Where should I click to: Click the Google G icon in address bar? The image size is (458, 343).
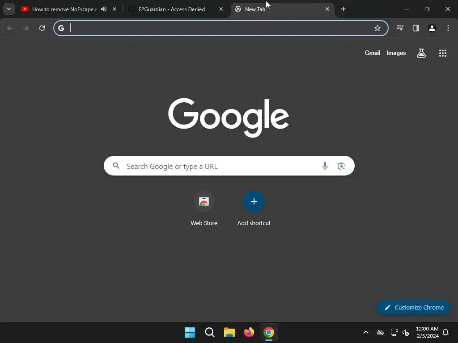pos(61,28)
